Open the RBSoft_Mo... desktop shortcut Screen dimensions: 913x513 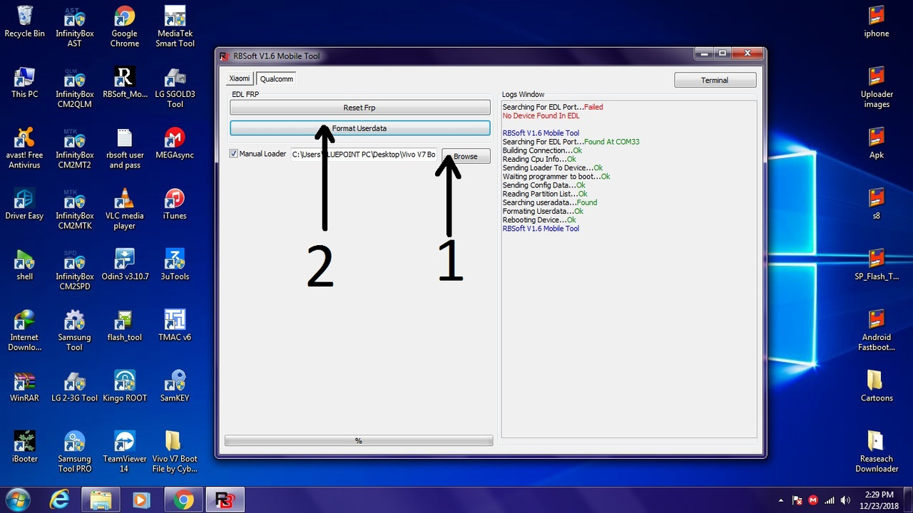tap(124, 83)
